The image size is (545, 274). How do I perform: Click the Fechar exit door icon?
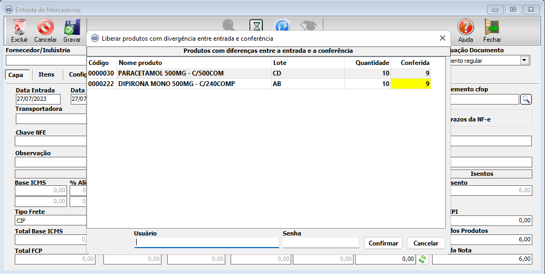[x=492, y=27]
